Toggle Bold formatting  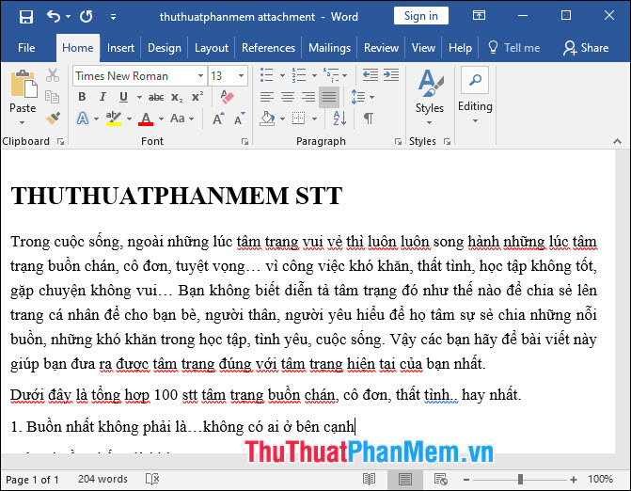coord(82,97)
